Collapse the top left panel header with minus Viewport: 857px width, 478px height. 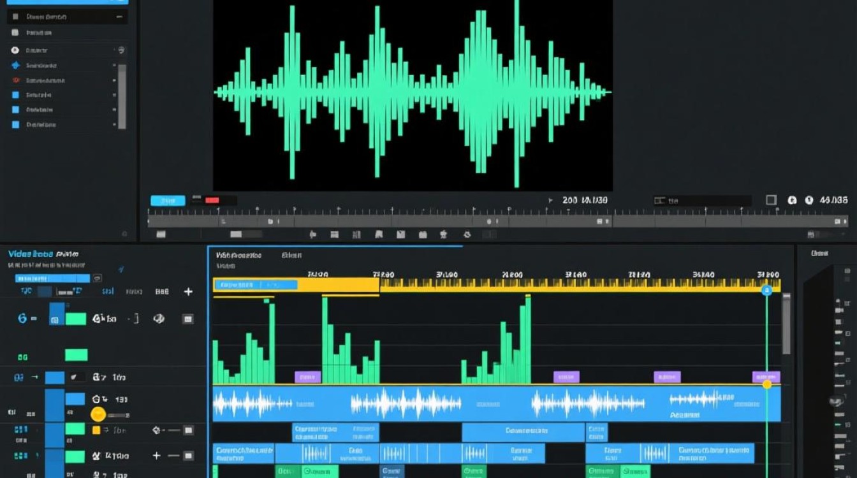tap(119, 17)
